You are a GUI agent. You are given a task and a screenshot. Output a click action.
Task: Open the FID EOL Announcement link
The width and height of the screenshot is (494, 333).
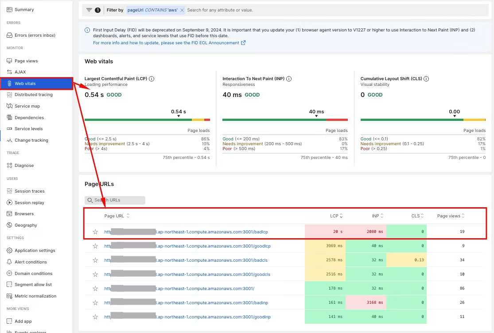coord(169,43)
